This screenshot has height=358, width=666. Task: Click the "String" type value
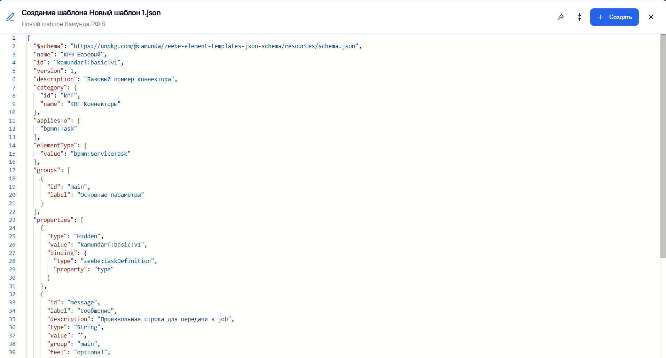(x=87, y=327)
